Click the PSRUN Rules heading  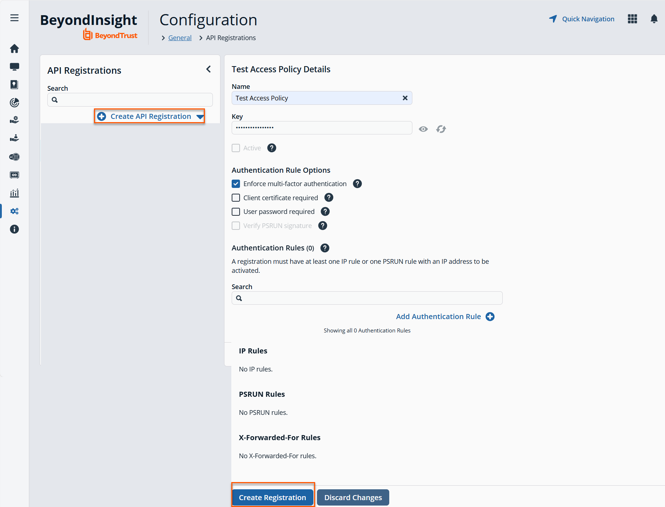click(x=262, y=394)
